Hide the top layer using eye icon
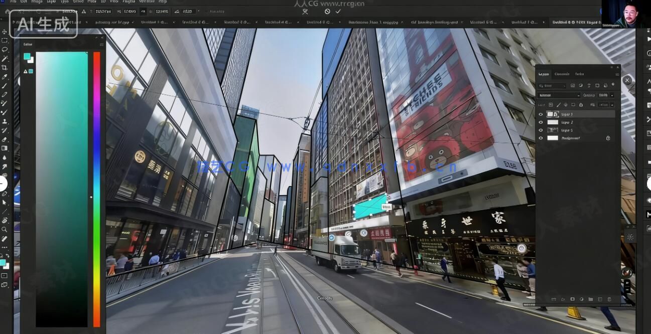 point(541,114)
